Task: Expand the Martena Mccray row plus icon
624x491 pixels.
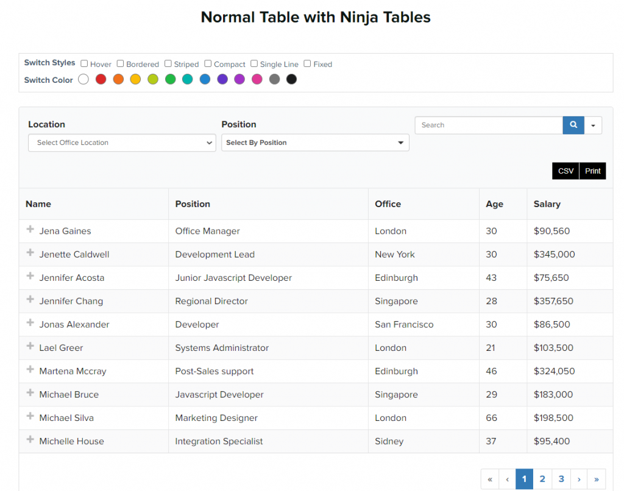Action: click(x=30, y=369)
